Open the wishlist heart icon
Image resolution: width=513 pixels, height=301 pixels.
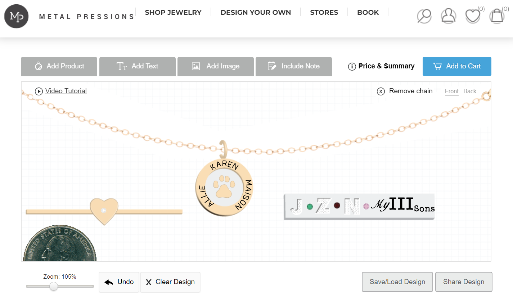473,16
